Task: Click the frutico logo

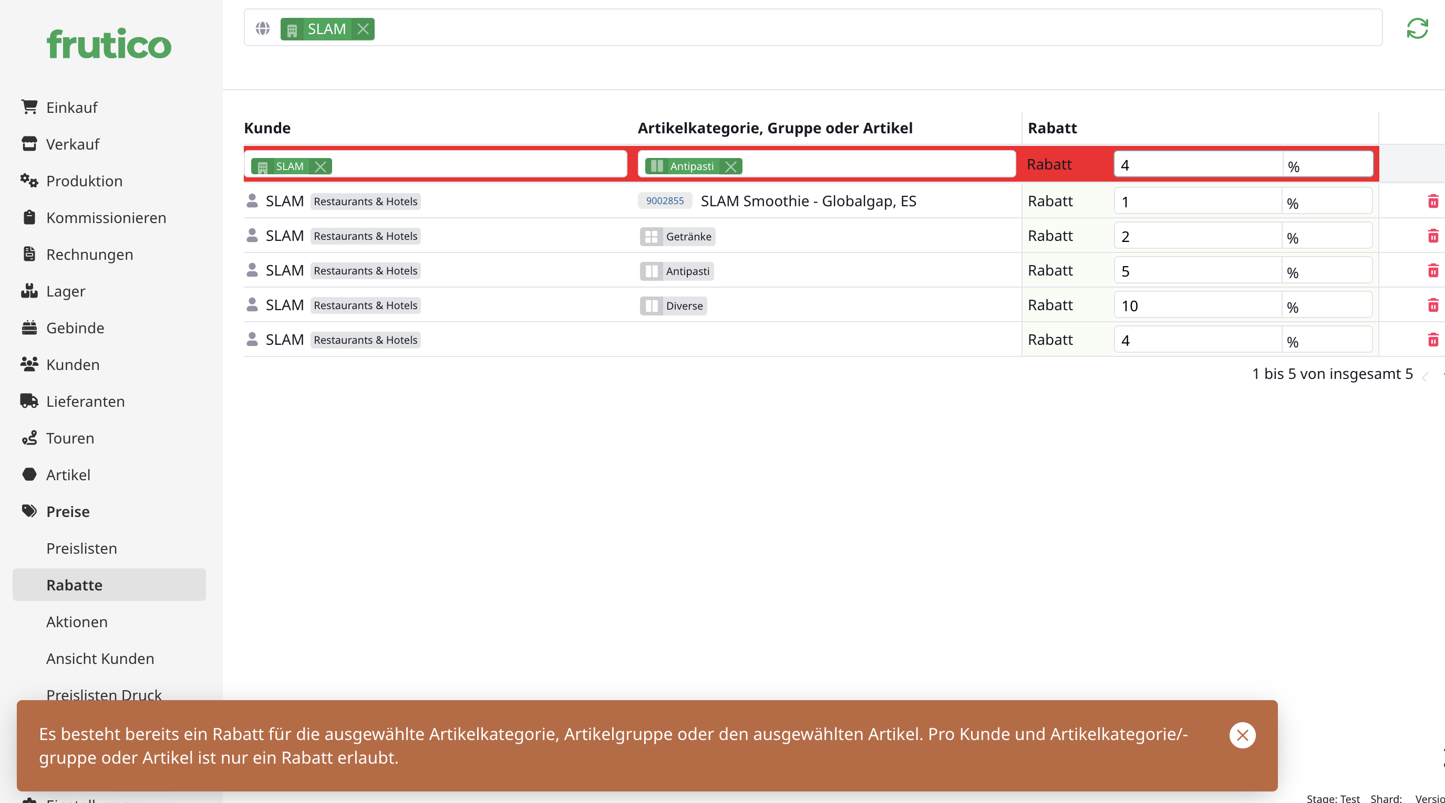Action: 109,44
